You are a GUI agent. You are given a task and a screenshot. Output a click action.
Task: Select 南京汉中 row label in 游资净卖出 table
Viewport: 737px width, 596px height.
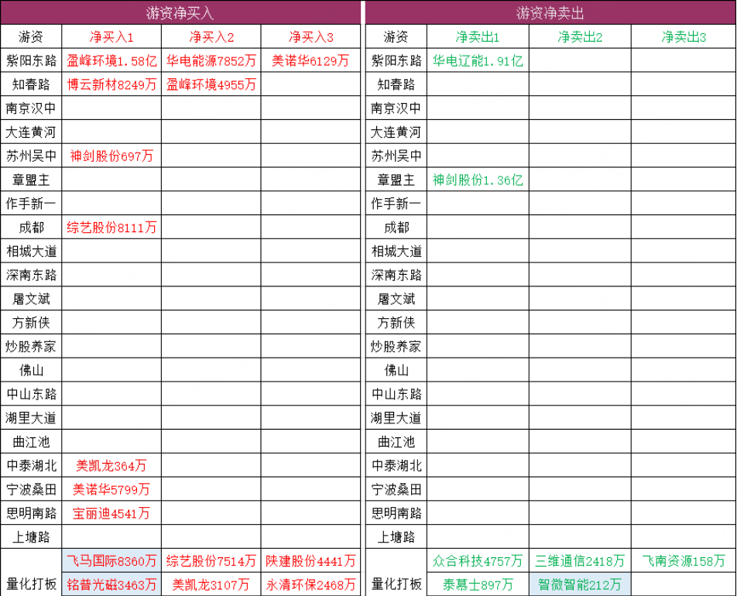tap(396, 108)
